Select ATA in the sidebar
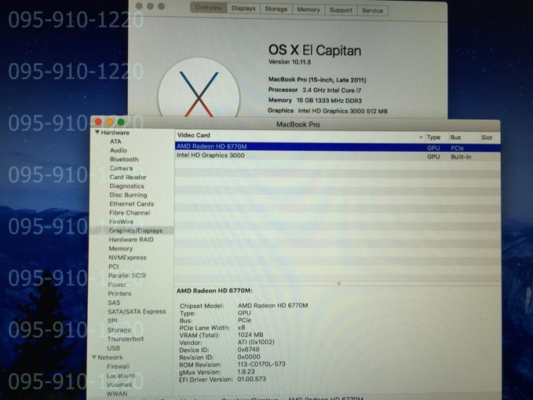Image resolution: width=533 pixels, height=400 pixels. 115,141
